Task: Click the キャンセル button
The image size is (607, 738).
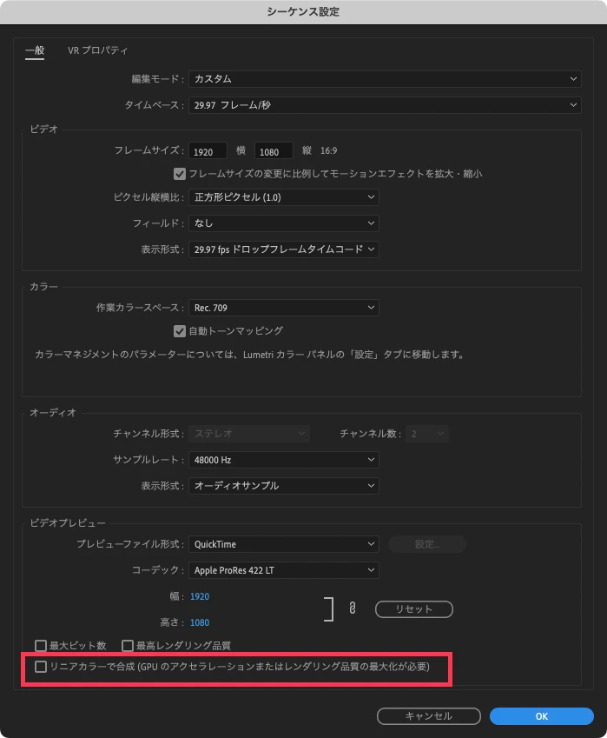Action: [x=429, y=716]
